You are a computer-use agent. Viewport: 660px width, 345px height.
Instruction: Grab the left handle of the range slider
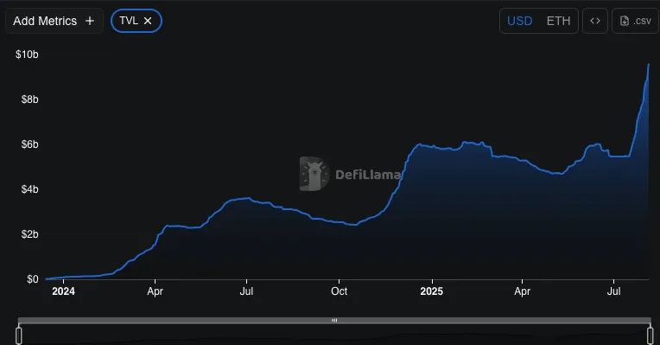pyautogui.click(x=19, y=335)
